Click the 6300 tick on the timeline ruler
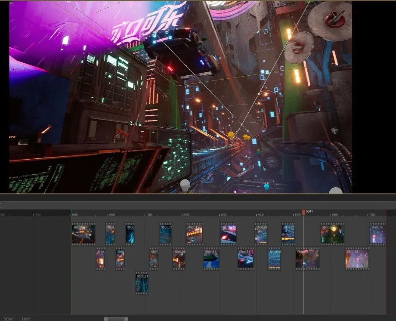The image size is (396, 321). point(335,215)
